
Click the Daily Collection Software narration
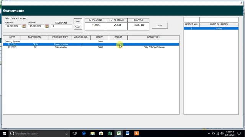154,47
